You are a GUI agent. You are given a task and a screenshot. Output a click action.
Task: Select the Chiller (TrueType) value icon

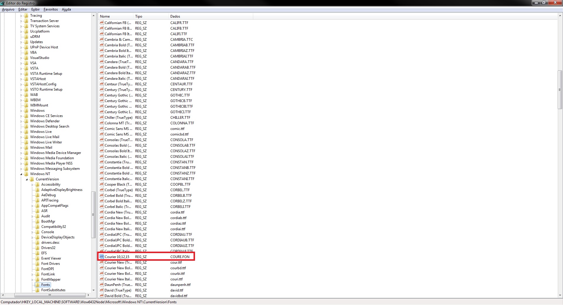pos(102,117)
